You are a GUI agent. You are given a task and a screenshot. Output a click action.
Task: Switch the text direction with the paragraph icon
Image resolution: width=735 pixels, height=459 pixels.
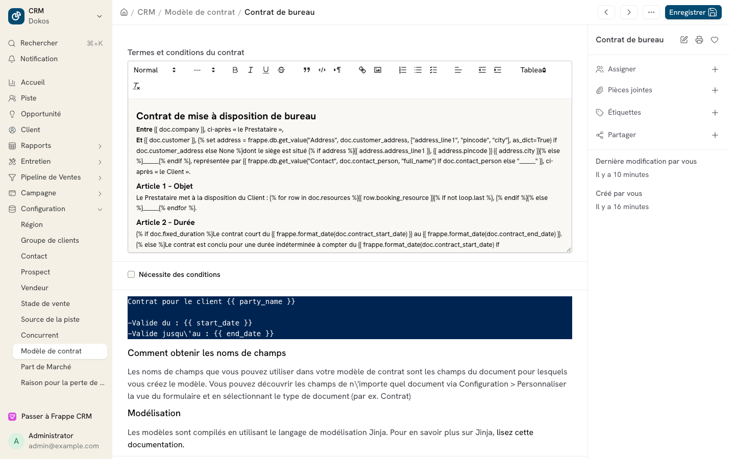[x=337, y=70]
